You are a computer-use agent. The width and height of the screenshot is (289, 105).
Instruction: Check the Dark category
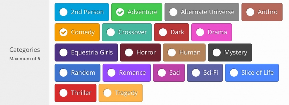(x=172, y=32)
